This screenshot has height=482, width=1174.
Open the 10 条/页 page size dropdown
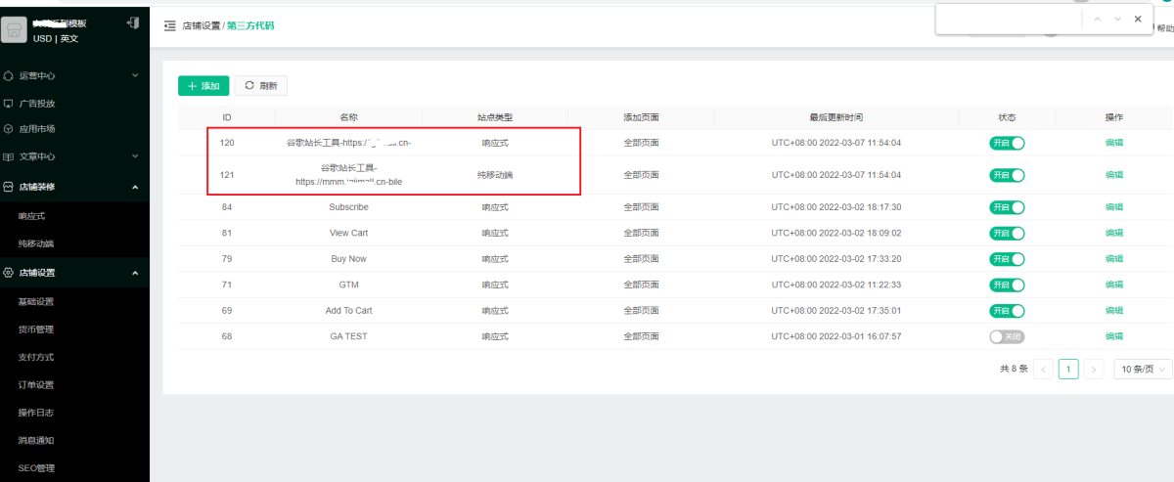[x=1142, y=370]
